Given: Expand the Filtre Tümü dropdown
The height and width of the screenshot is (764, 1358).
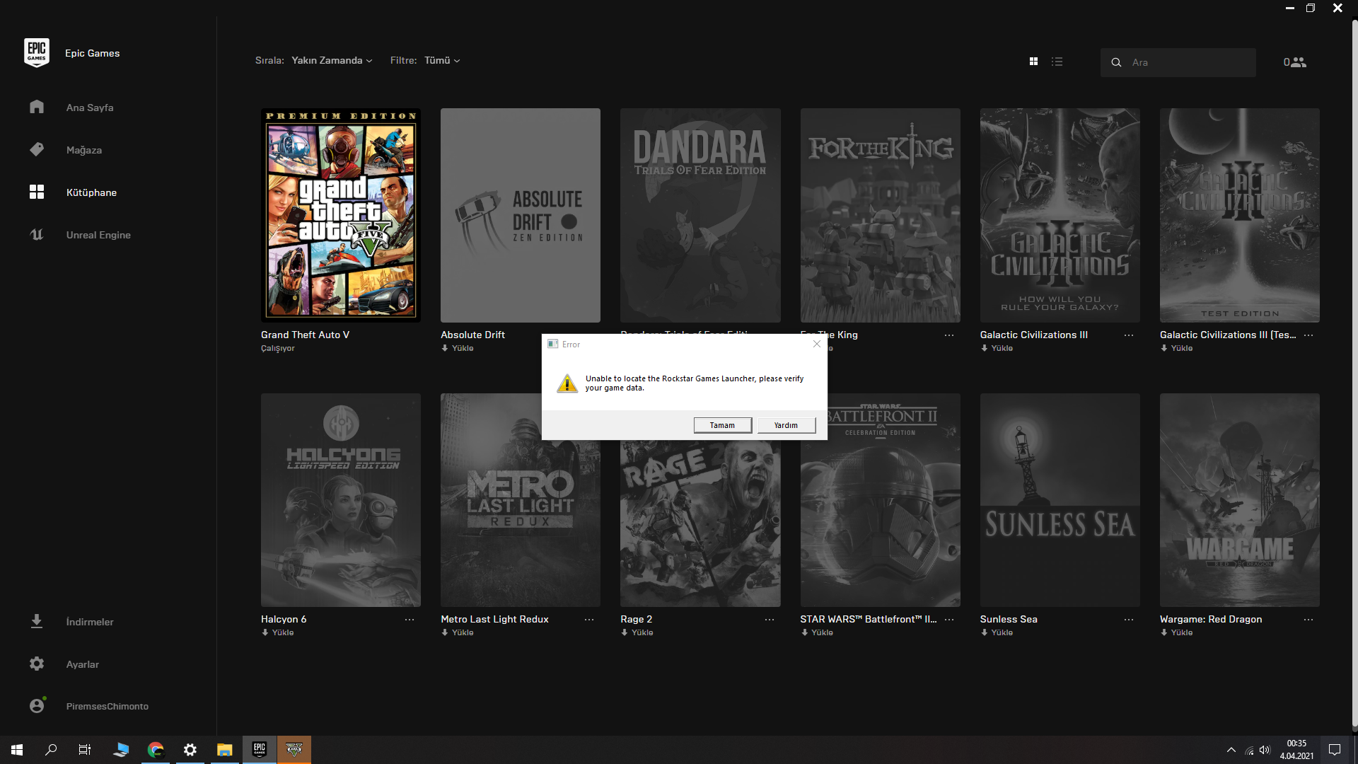Looking at the screenshot, I should pos(441,60).
